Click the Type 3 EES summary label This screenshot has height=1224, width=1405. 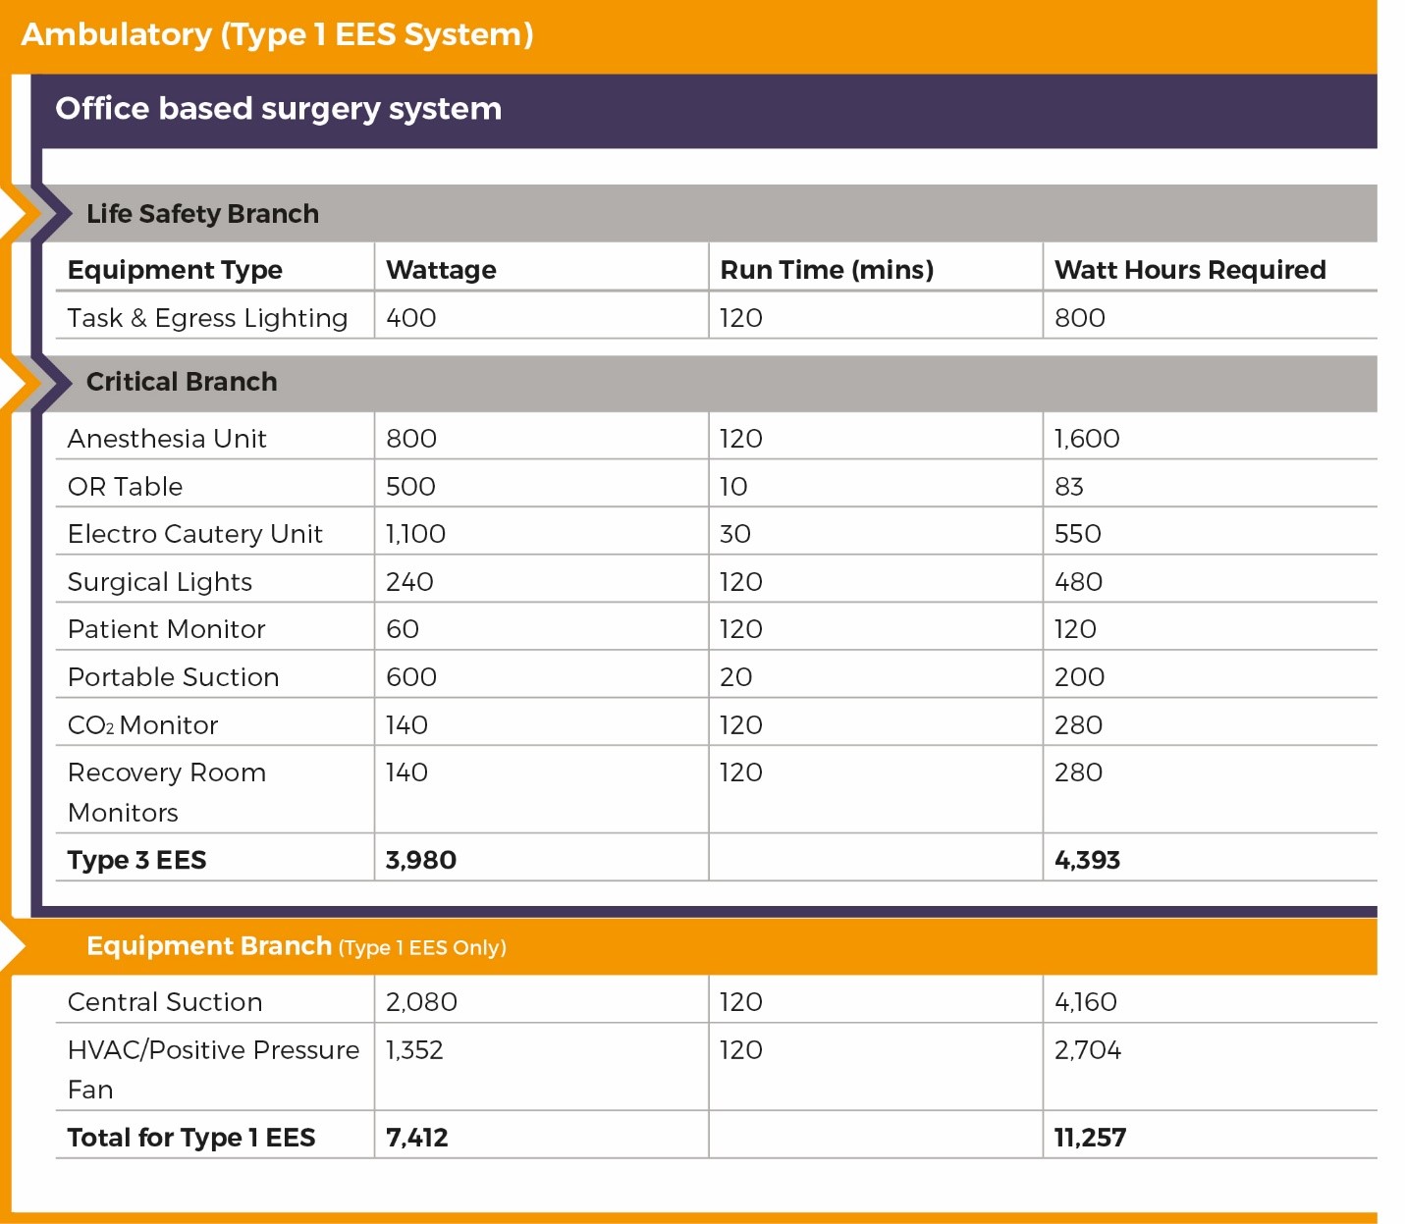click(136, 859)
